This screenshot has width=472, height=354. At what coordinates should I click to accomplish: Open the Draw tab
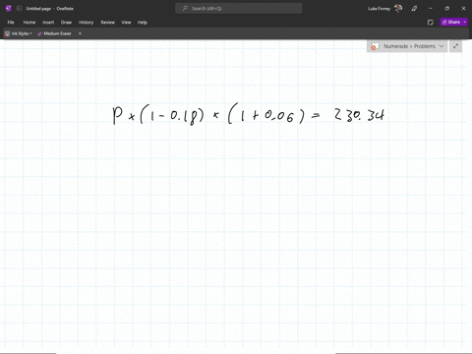[66, 23]
